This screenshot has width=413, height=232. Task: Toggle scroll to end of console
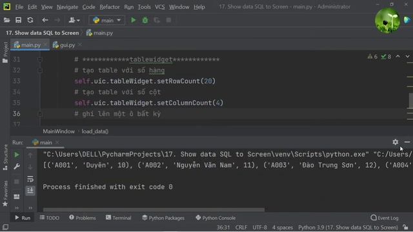(30, 191)
